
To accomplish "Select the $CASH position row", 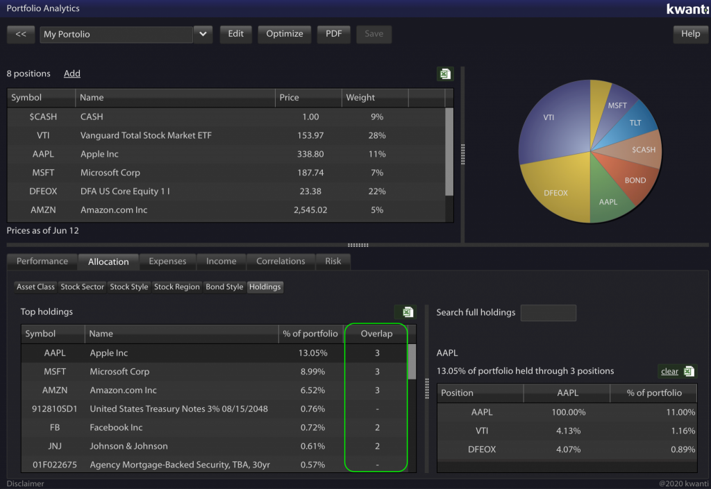I will click(226, 117).
